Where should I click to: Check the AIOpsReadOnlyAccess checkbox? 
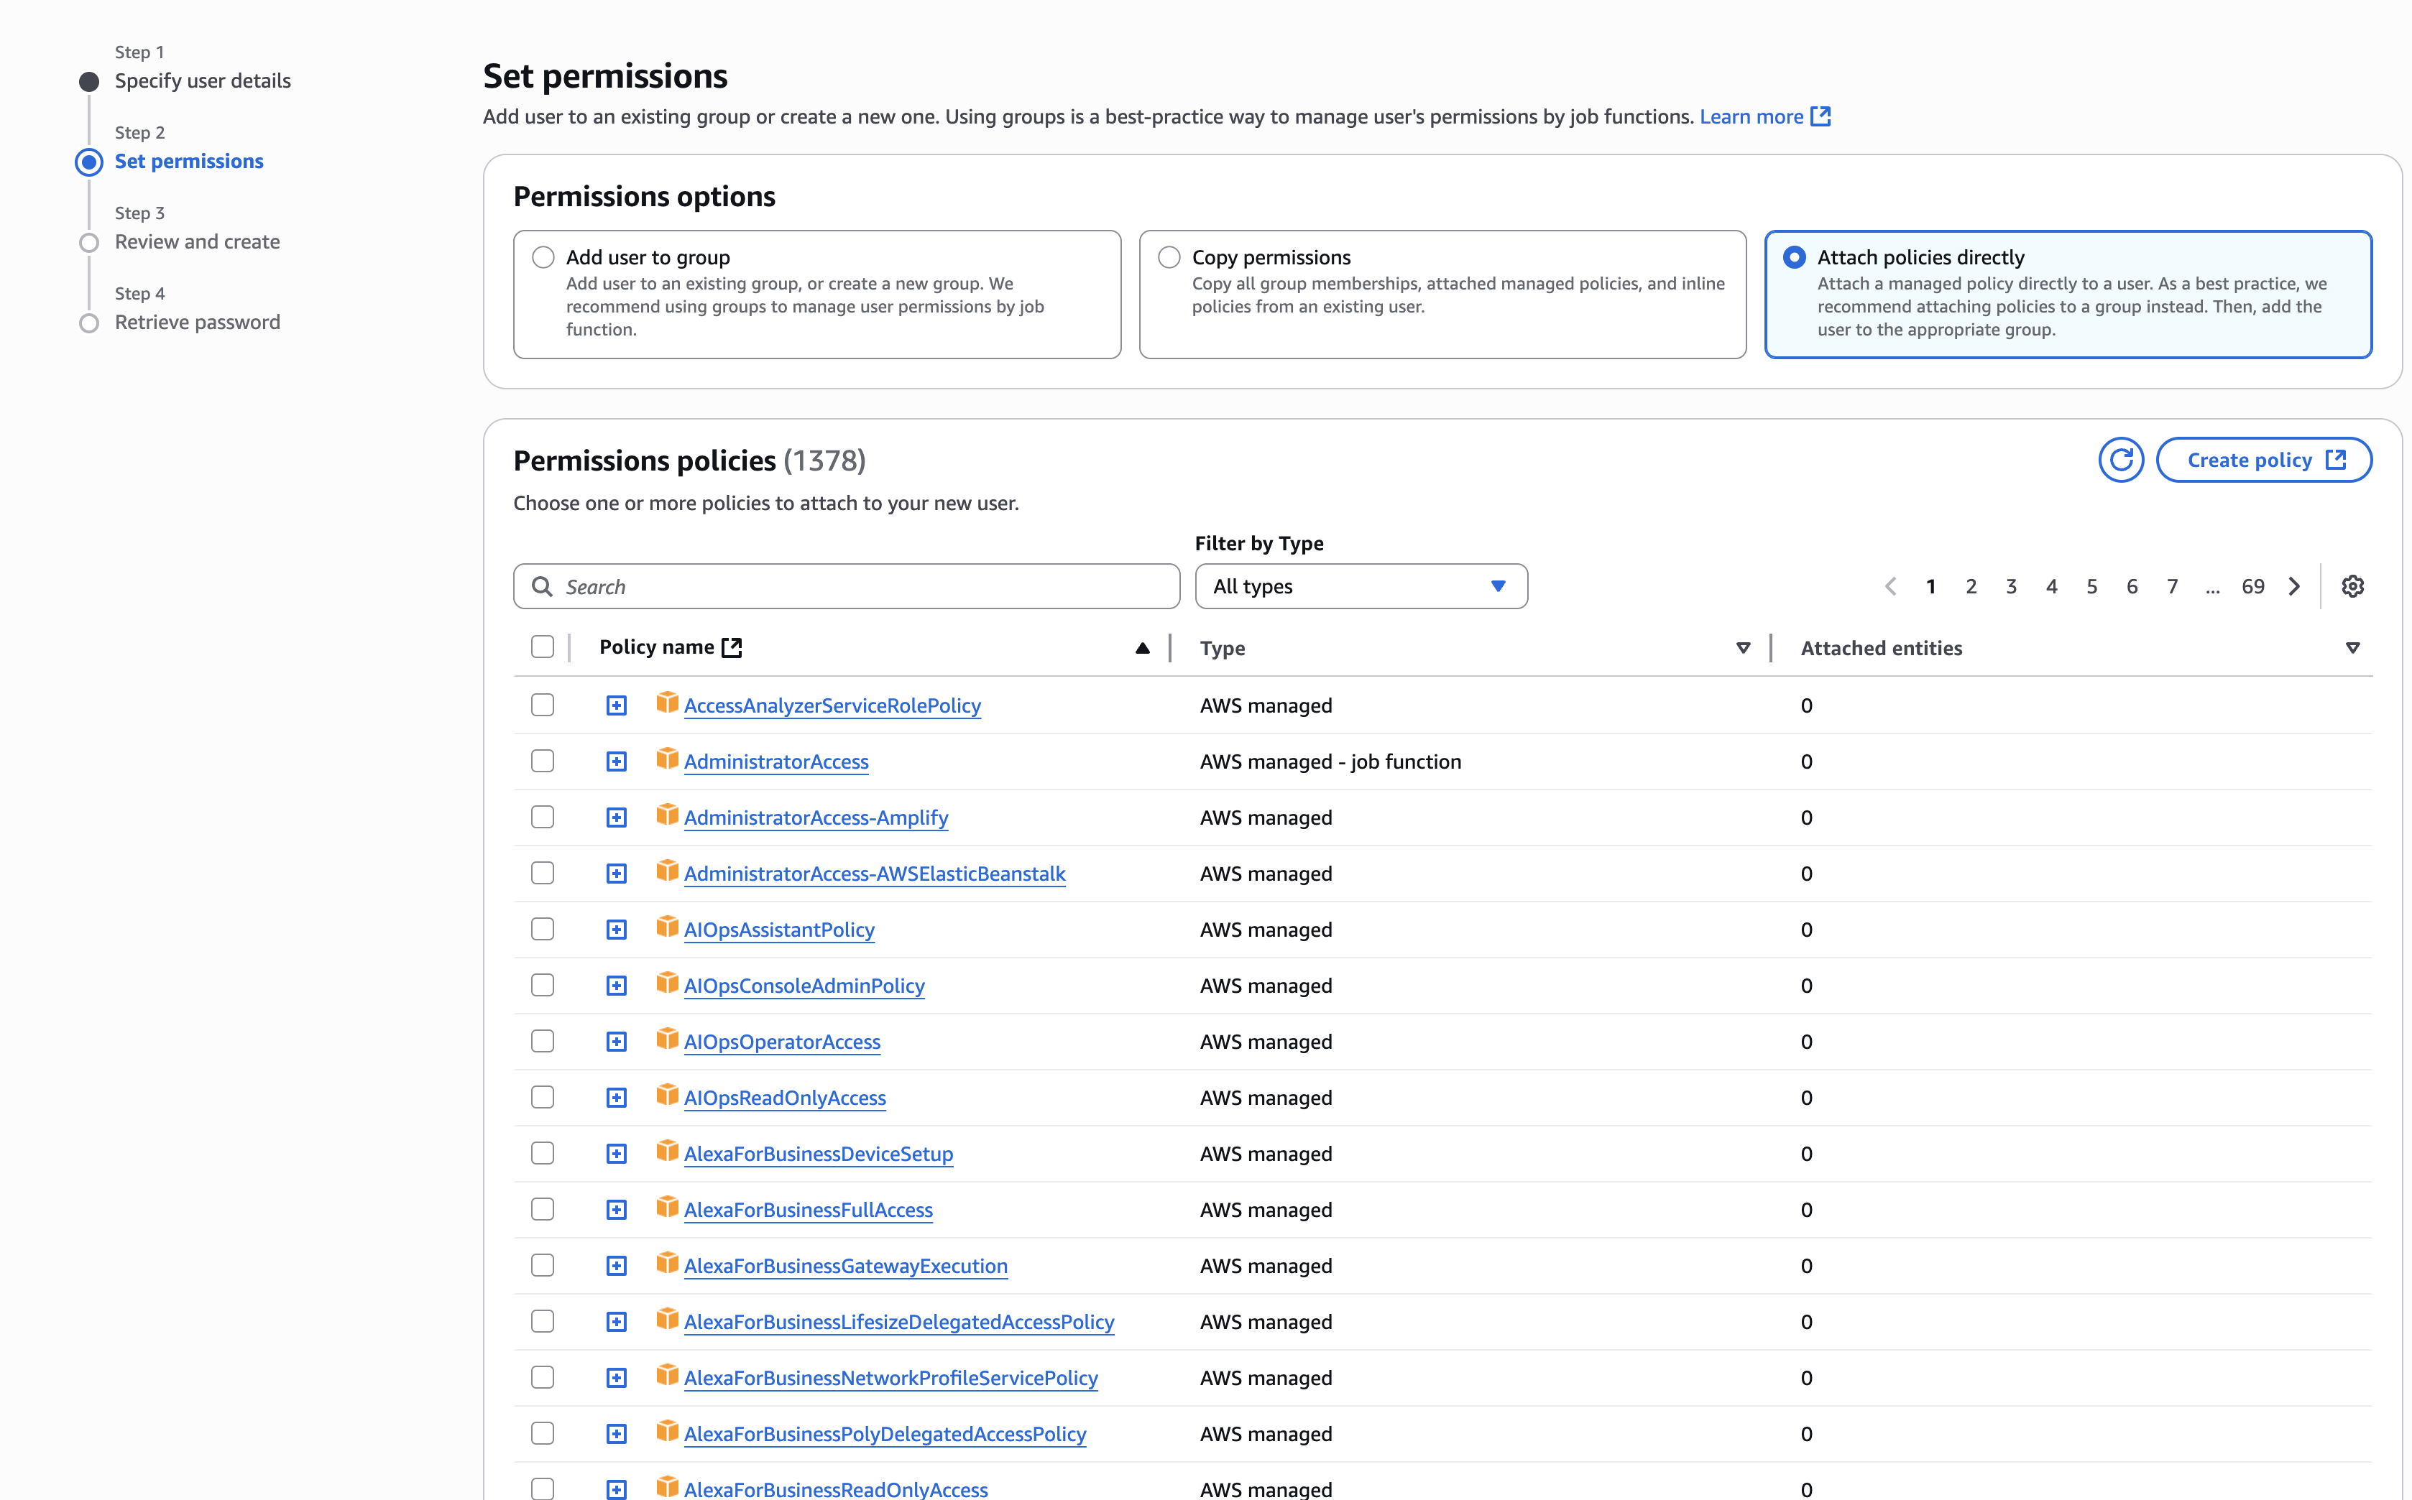(543, 1097)
